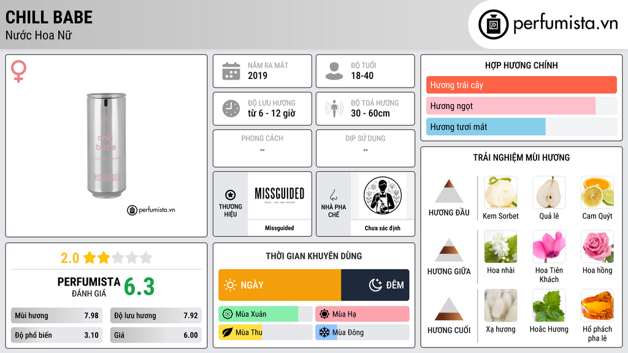The image size is (628, 353).
Task: Click the Nước Hoa Nữ subtitle
Action: click(39, 35)
